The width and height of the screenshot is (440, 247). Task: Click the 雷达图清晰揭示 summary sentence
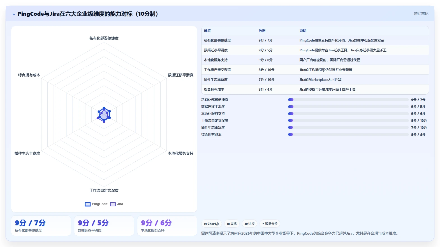point(300,234)
